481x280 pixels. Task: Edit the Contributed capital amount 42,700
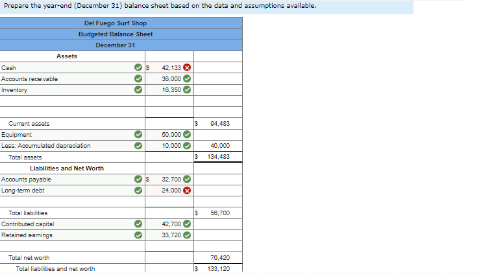coord(169,224)
